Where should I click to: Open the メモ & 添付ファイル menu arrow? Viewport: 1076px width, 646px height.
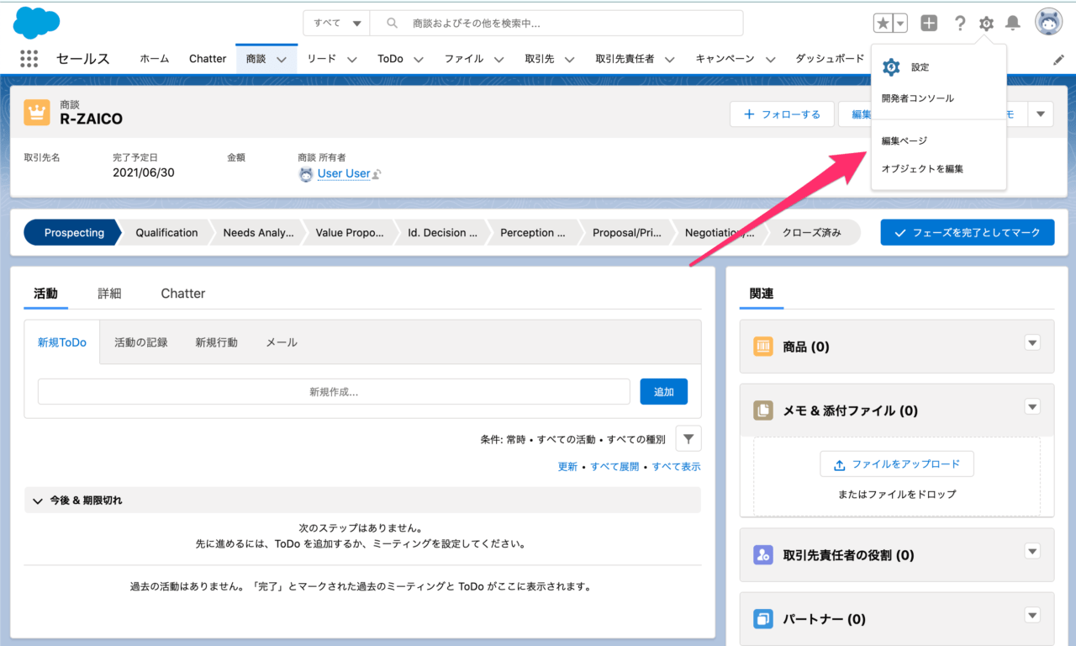[x=1033, y=407]
